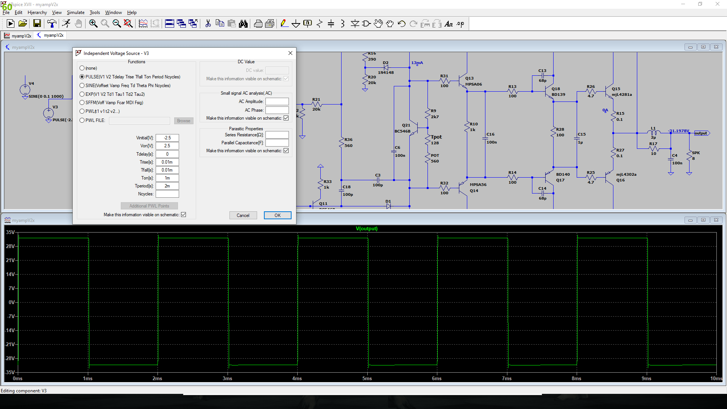Toggle AC analysis visible on schematic checkbox
Screen dimensions: 727x409
click(286, 118)
